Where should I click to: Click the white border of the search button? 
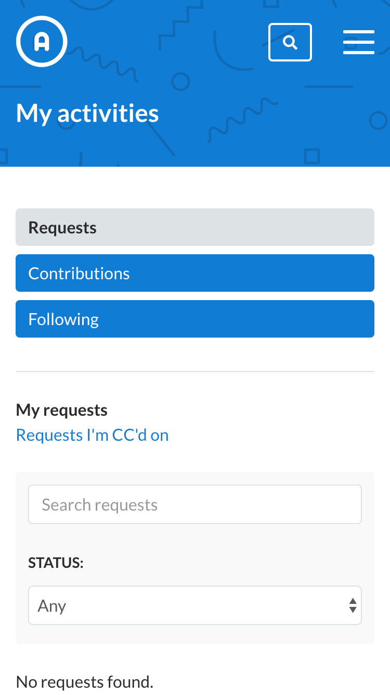[290, 24]
